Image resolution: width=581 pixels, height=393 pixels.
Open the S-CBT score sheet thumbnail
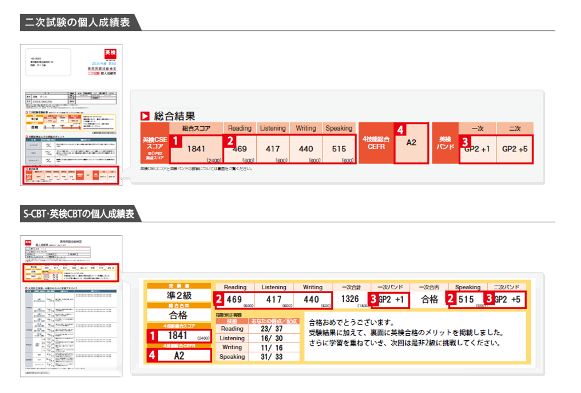(x=71, y=306)
